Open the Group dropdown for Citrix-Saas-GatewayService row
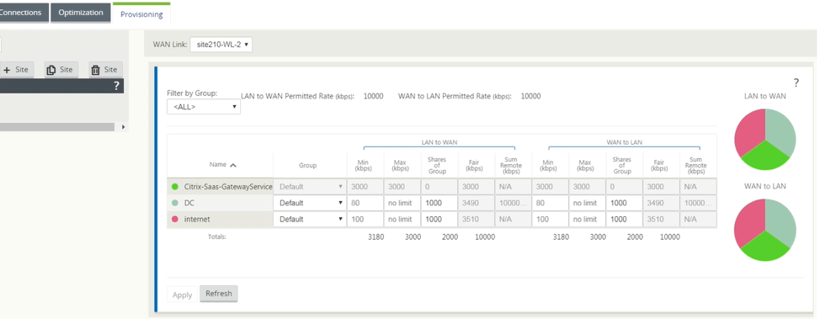 310,186
